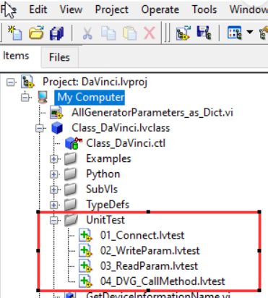Click the Copy toolbar icon
This screenshot has width=268, height=298.
[108, 33]
